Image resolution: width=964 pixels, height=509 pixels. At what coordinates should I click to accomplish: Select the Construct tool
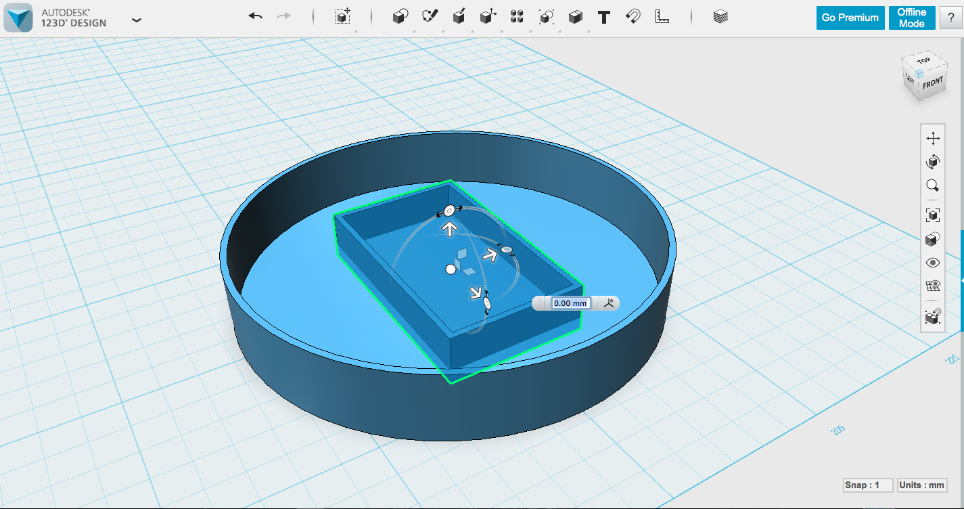[x=459, y=16]
